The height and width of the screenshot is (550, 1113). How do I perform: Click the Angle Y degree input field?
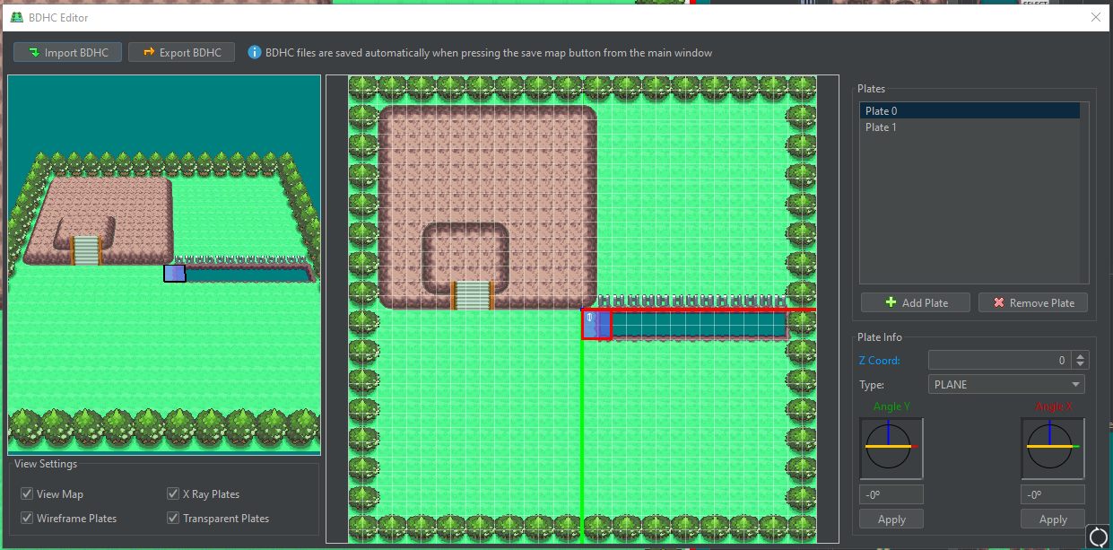pos(891,495)
